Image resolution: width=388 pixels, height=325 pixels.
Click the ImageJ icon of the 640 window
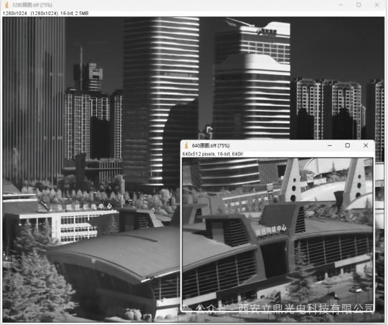coord(186,145)
